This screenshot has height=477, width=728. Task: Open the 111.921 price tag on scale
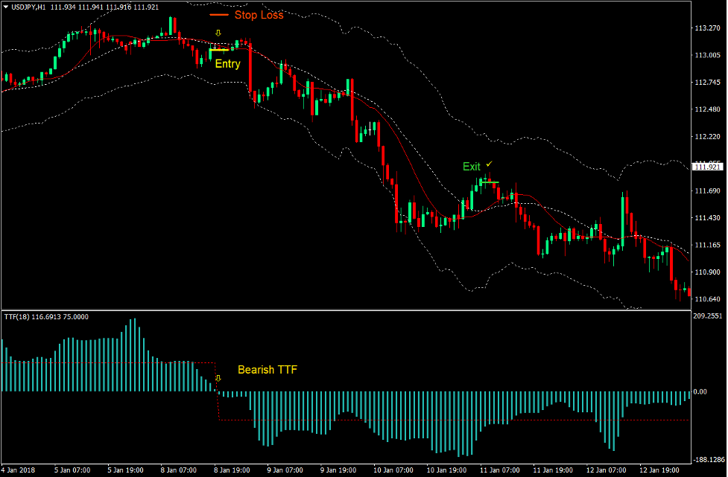click(707, 167)
